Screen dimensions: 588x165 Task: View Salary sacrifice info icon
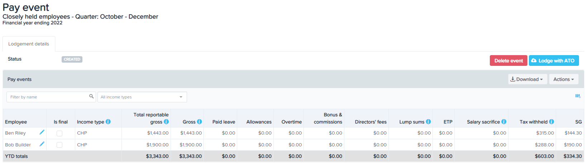[x=504, y=122]
